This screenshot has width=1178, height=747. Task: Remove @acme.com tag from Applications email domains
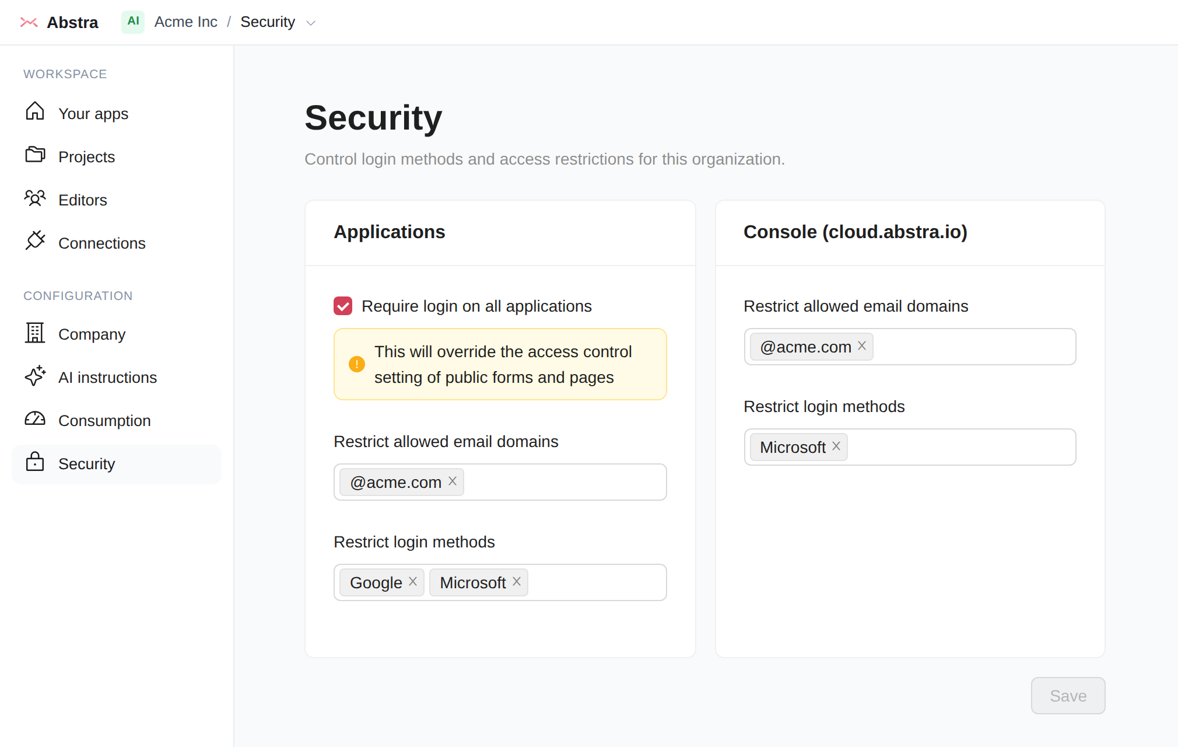[x=453, y=481]
